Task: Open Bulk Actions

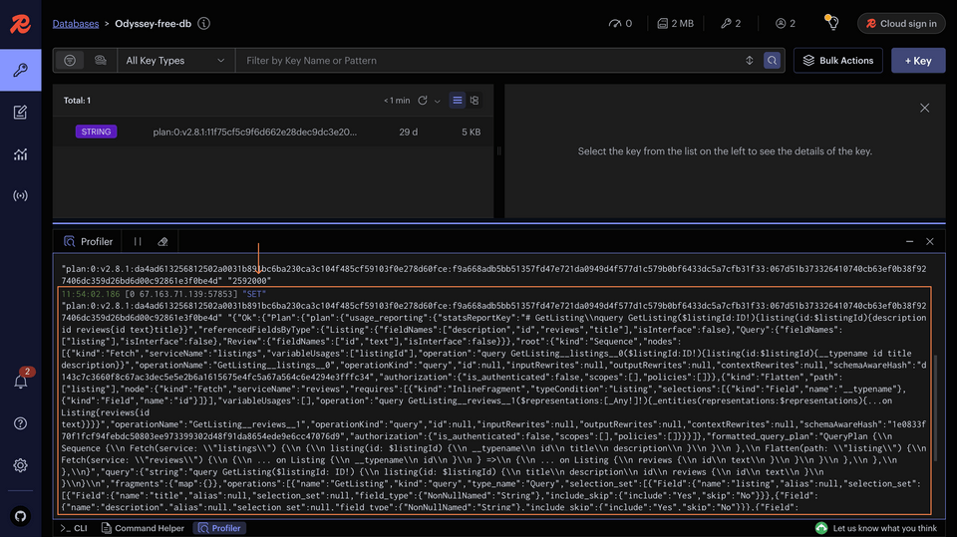Action: [x=838, y=61]
